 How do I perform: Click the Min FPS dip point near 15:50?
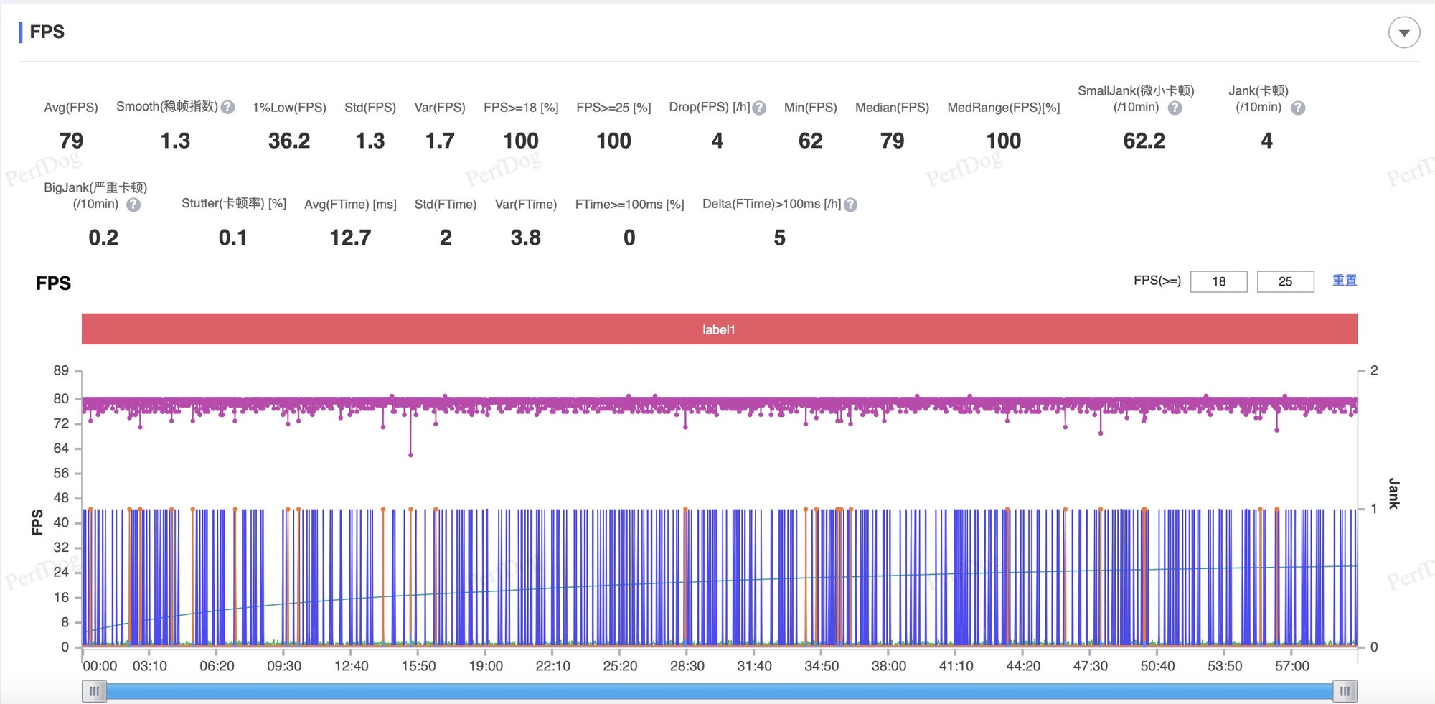[410, 455]
